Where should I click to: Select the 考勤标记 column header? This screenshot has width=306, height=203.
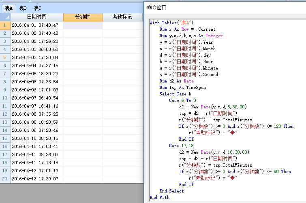tap(122, 17)
